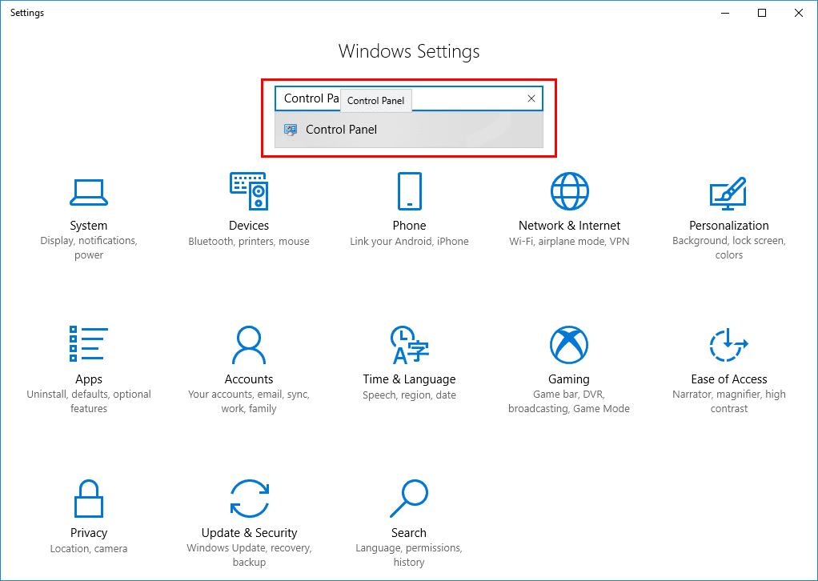Click 'Background, lock screen, colors' text
818x581 pixels.
pos(729,248)
